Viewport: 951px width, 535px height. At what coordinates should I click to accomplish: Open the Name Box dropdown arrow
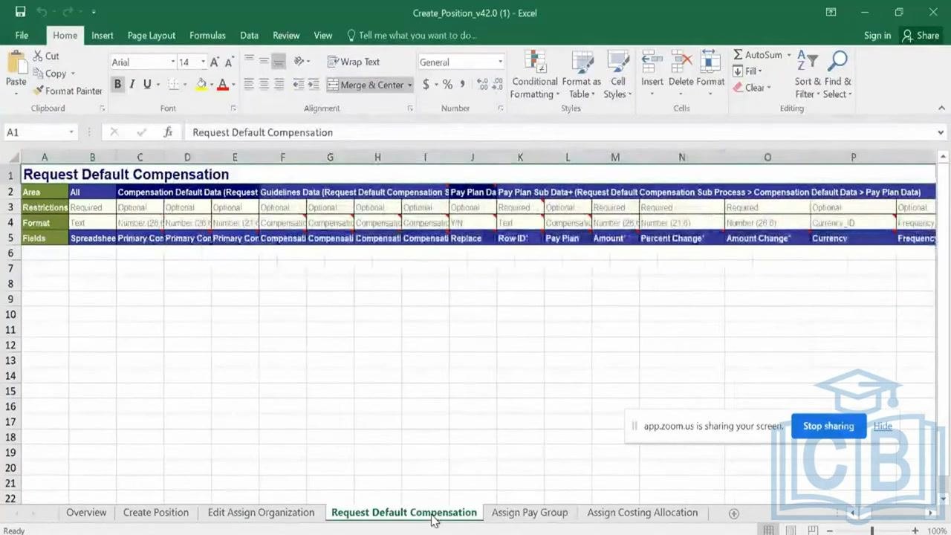point(71,132)
